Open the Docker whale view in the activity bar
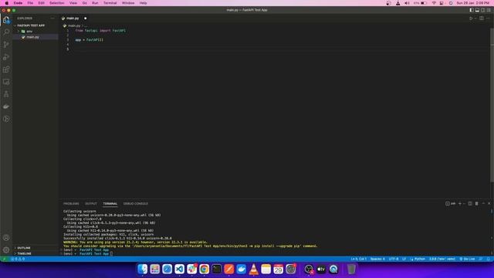 [x=6, y=107]
